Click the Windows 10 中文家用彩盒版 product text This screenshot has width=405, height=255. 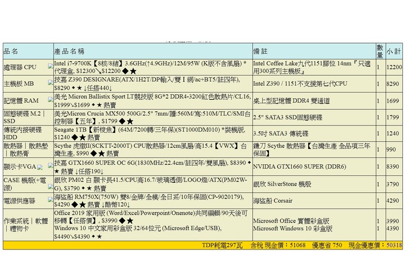point(138,232)
